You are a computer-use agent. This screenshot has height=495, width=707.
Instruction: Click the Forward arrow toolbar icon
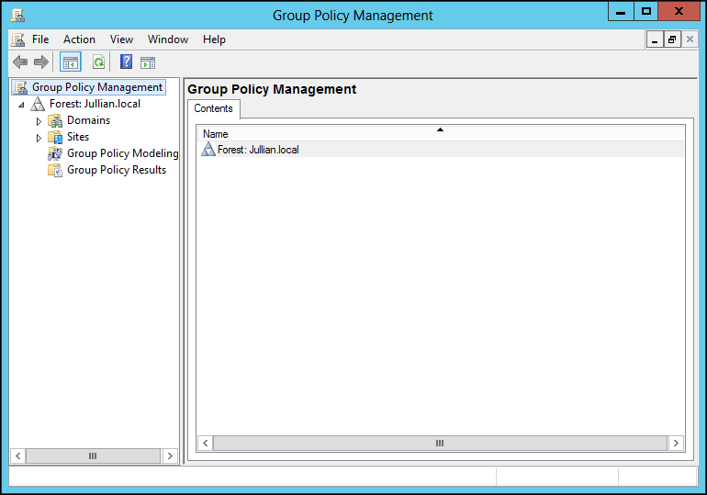[x=40, y=62]
